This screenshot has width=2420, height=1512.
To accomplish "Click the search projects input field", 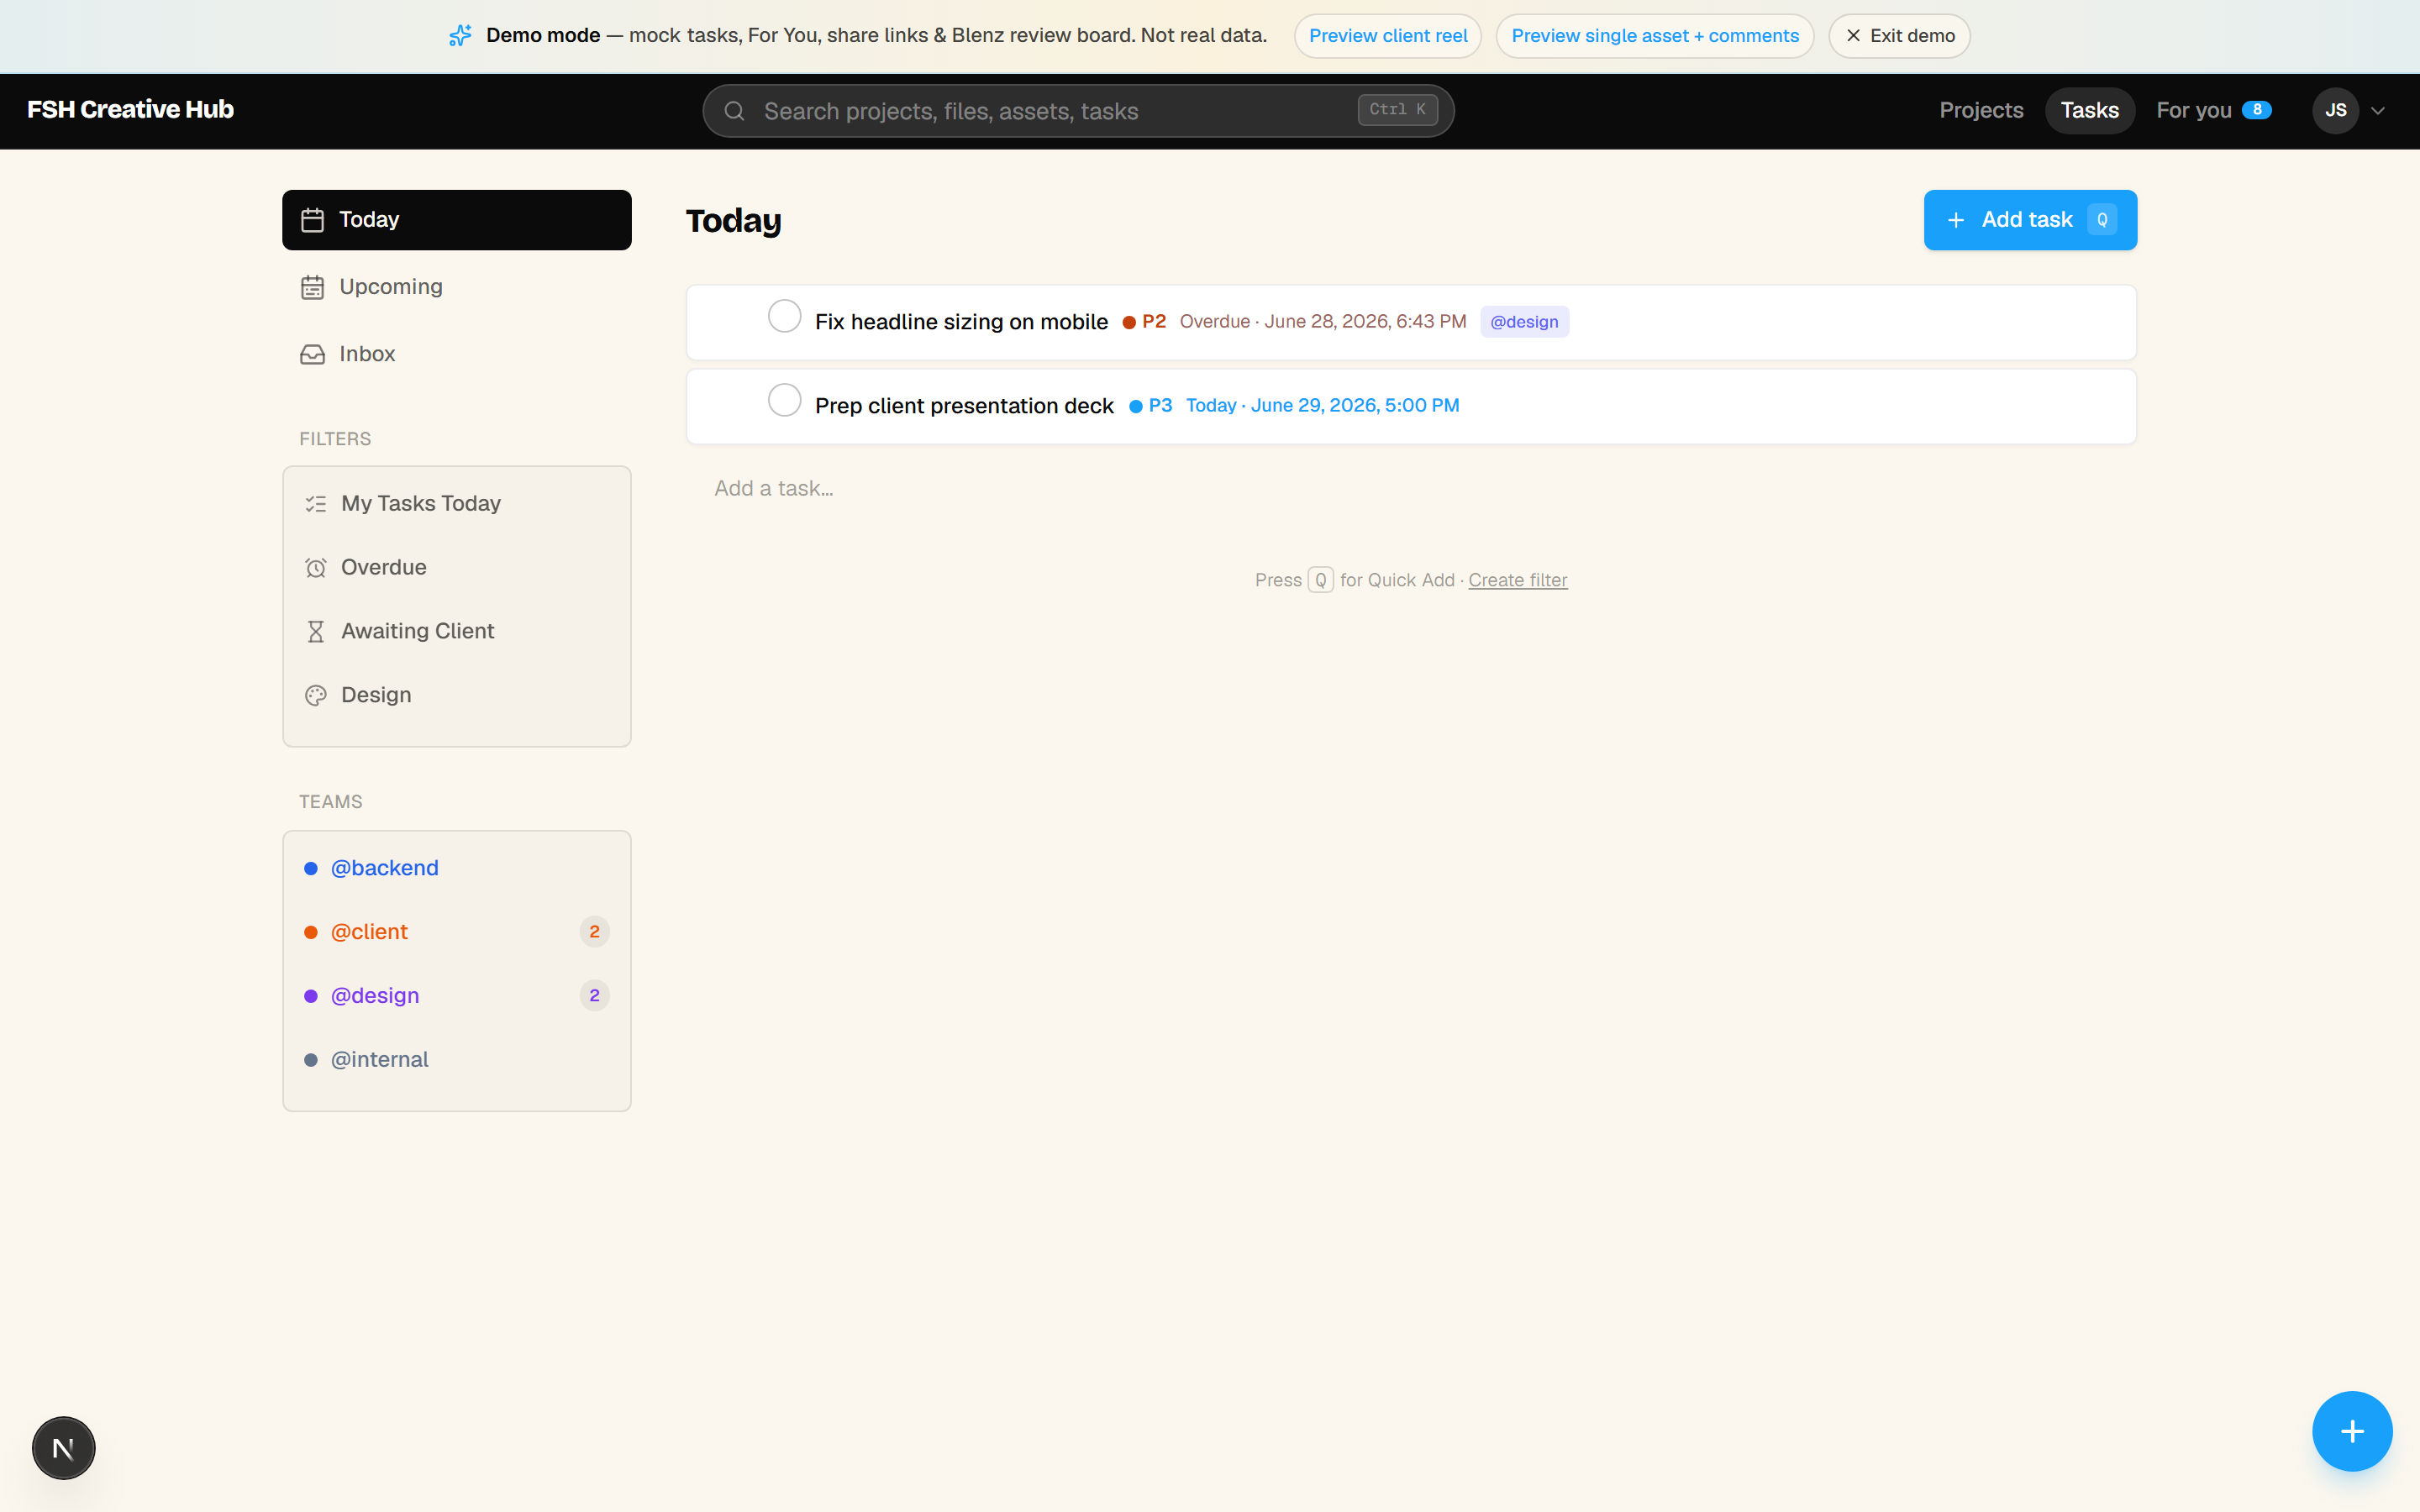I will click(1078, 111).
